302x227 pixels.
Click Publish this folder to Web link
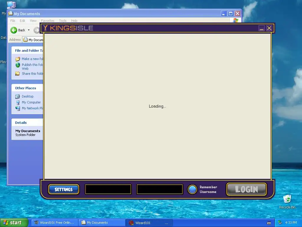32,67
